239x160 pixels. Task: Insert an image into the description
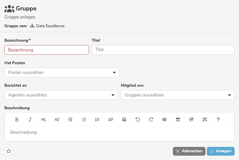pyautogui.click(x=124, y=119)
